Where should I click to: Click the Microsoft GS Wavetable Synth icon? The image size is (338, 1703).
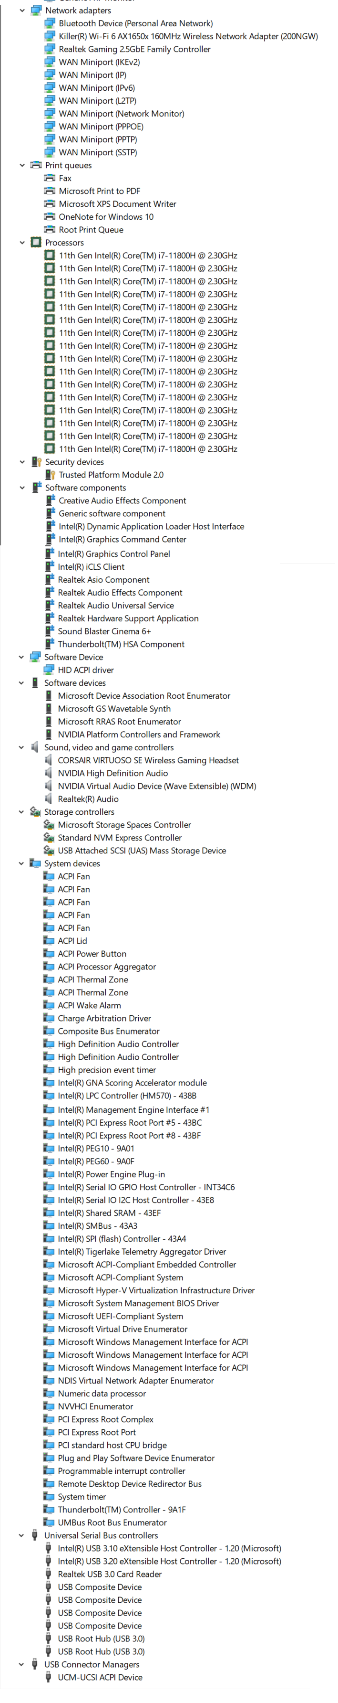[x=48, y=709]
